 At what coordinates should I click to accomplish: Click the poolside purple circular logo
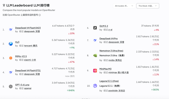click(x=95, y=86)
